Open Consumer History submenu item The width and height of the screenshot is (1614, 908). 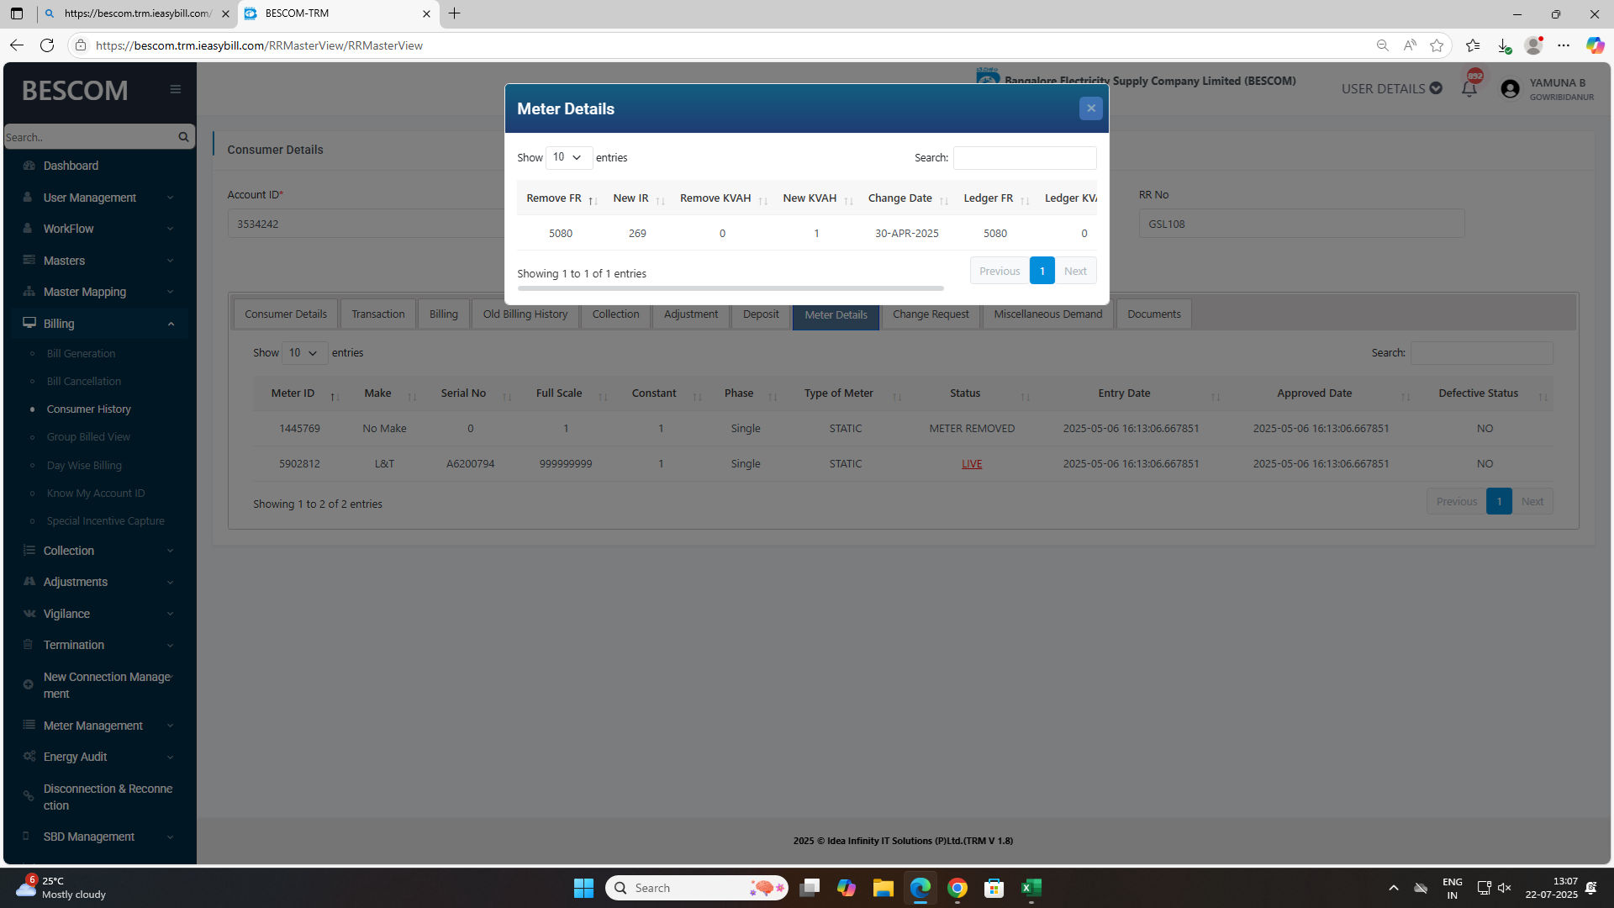(x=89, y=409)
